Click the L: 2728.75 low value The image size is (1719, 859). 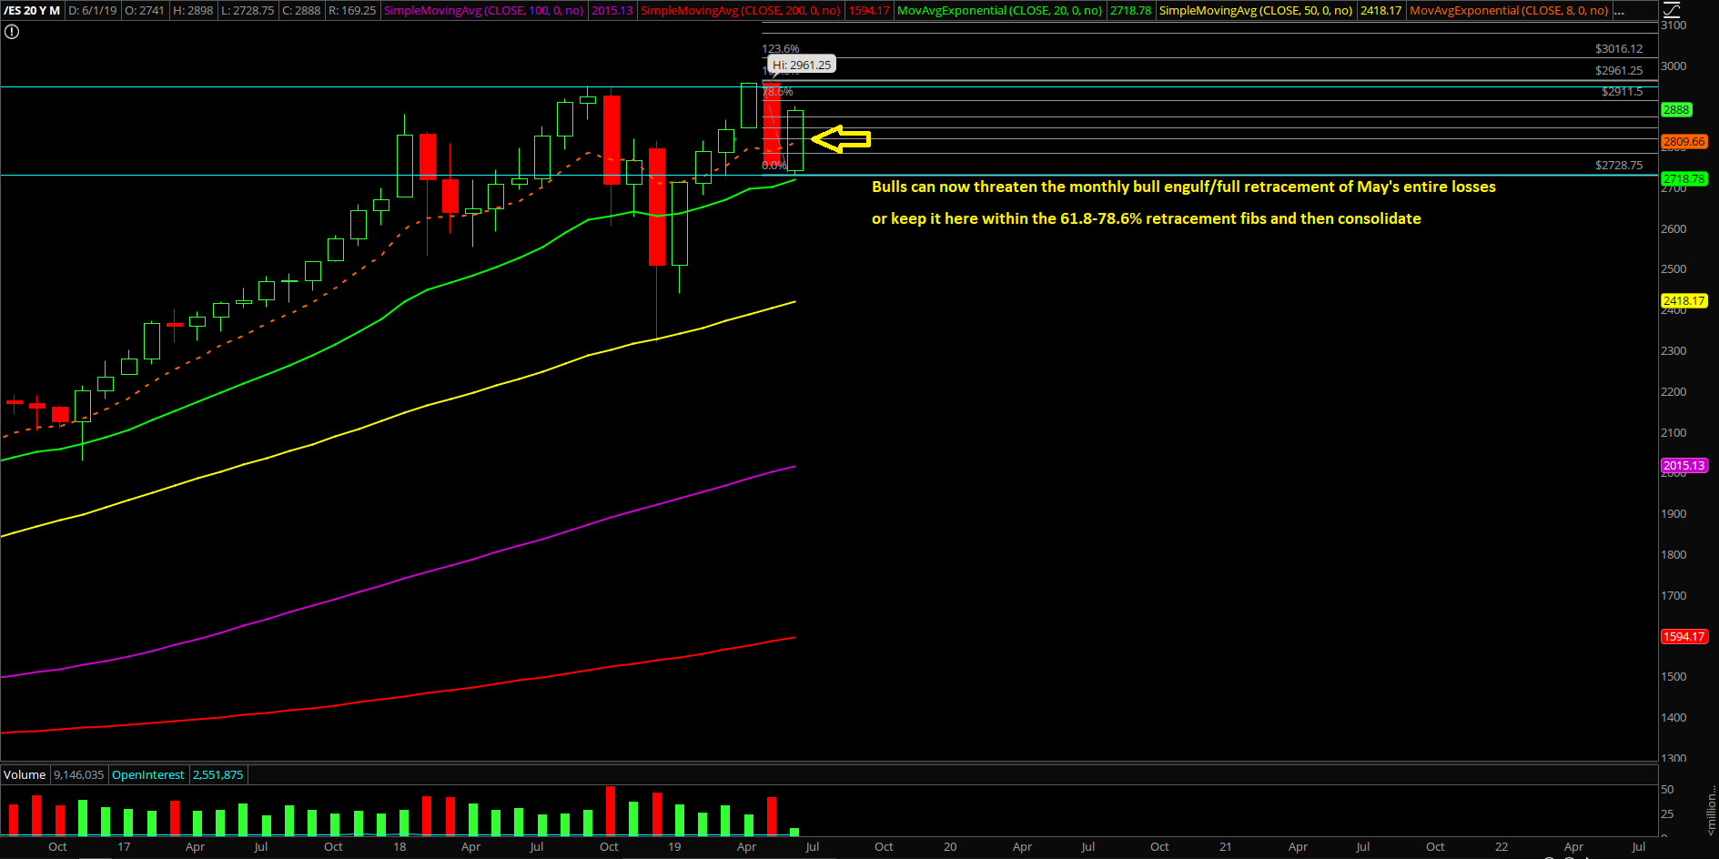click(x=248, y=11)
